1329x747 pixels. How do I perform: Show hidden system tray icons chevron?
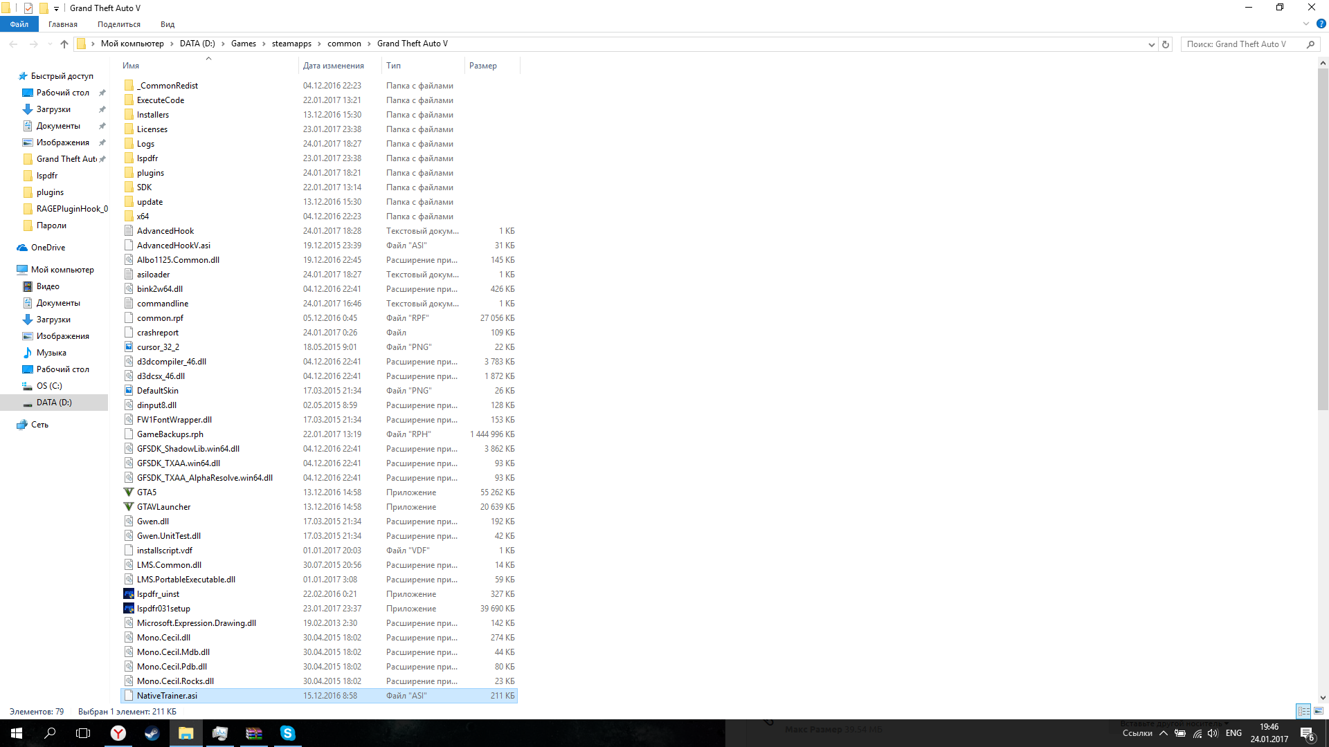coord(1164,733)
